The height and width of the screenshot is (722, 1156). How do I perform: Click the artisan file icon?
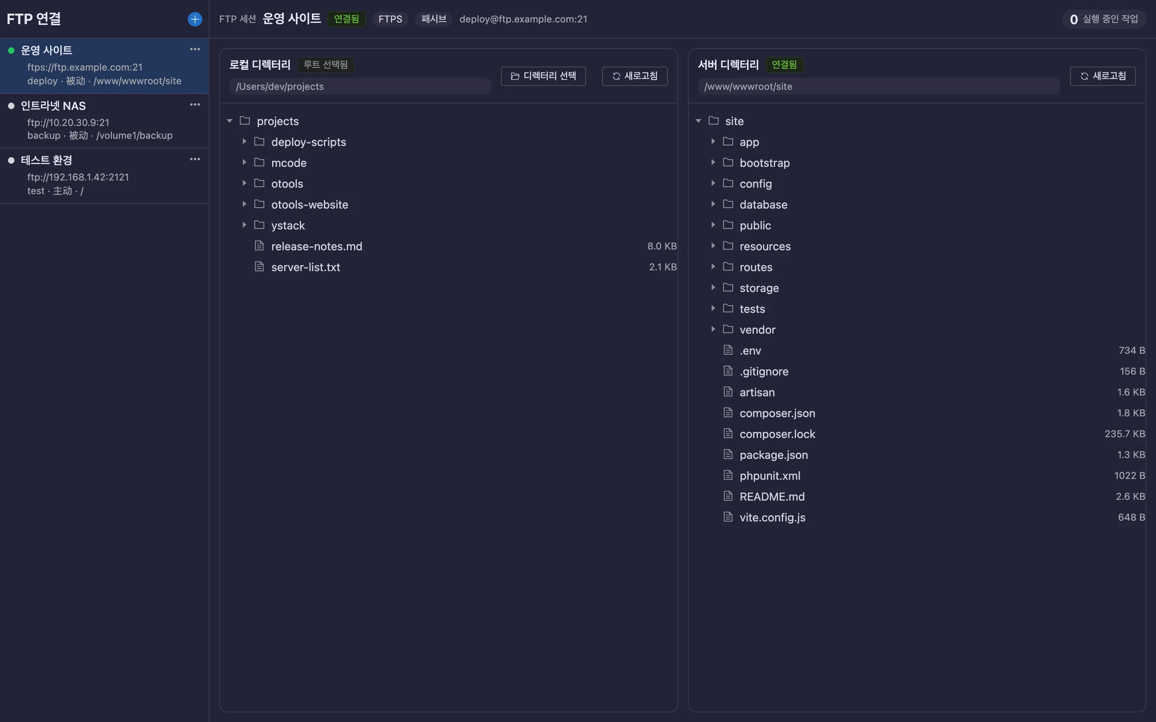coord(728,391)
